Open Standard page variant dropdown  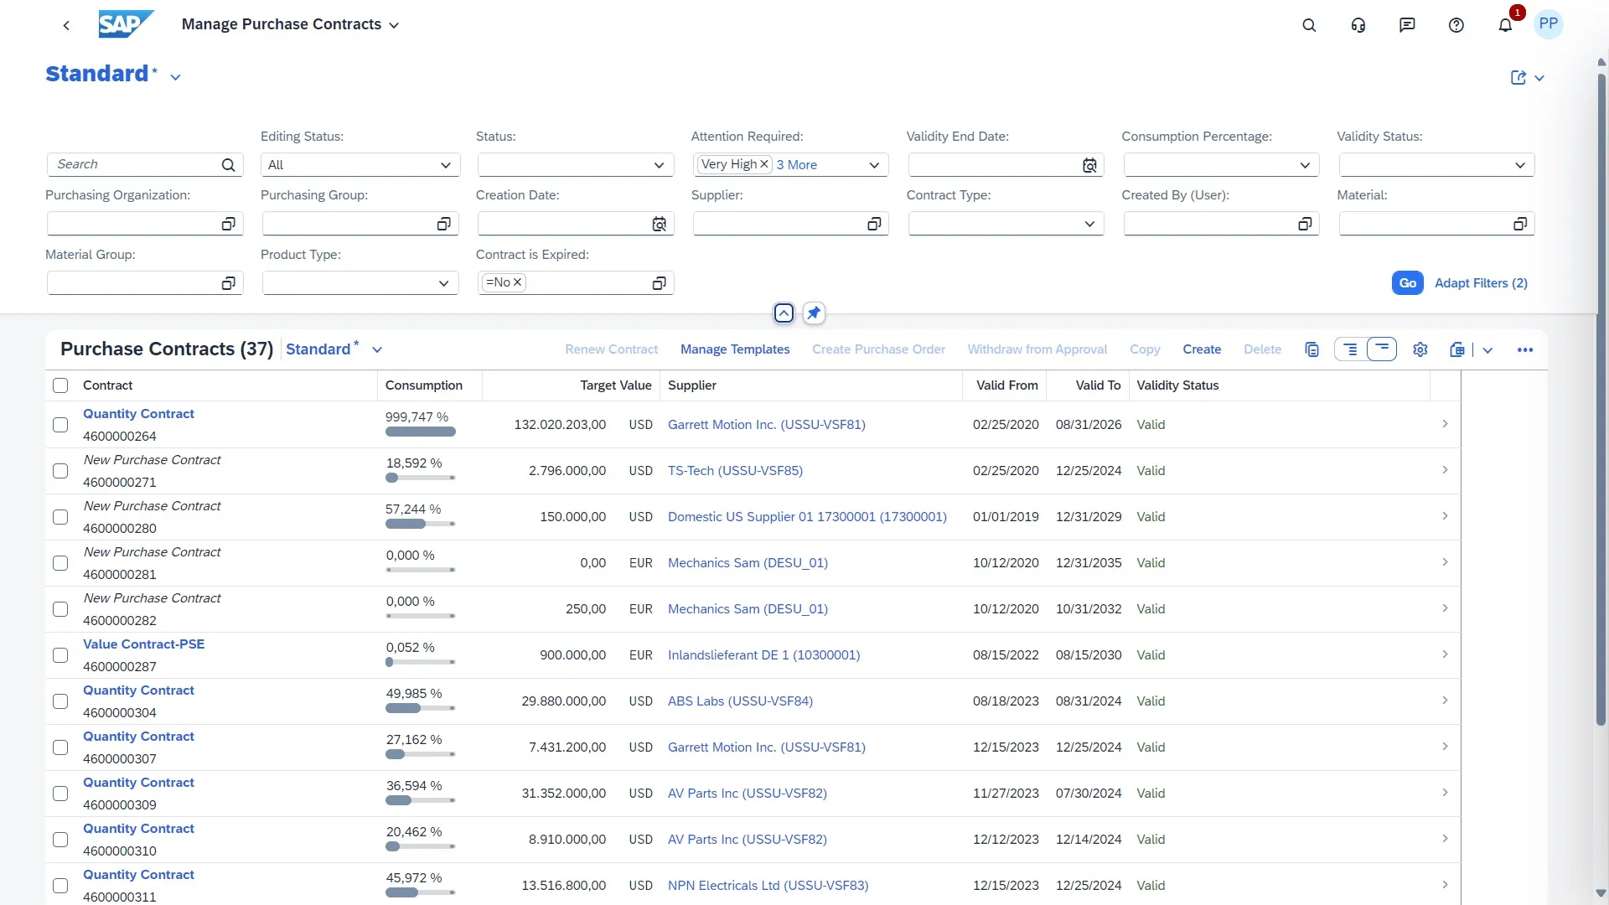(x=175, y=77)
